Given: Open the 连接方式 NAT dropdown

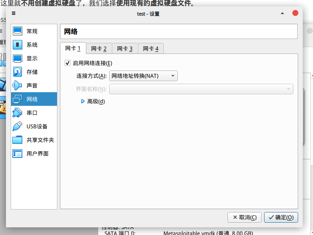Looking at the screenshot, I should click(x=143, y=76).
